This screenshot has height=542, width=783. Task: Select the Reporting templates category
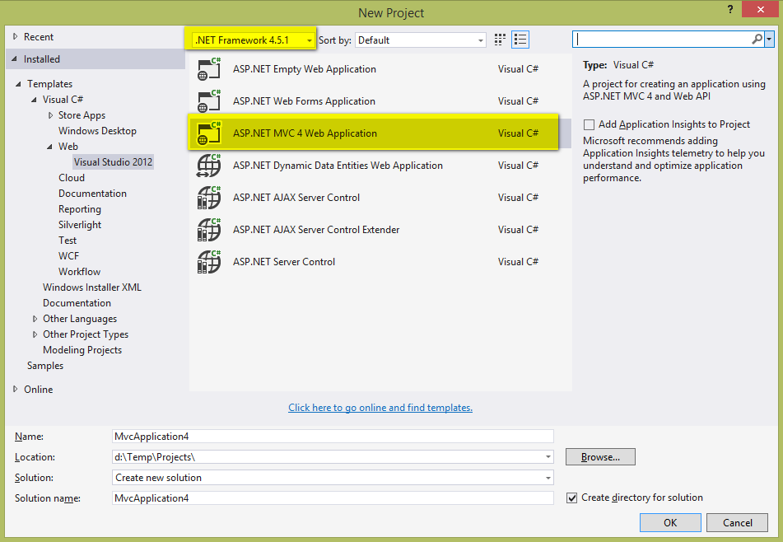[x=80, y=209]
